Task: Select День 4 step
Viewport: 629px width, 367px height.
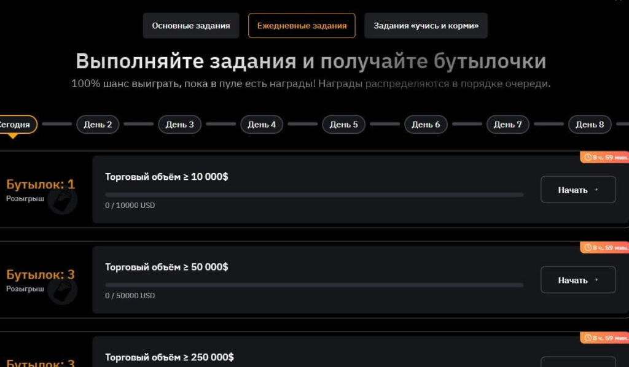Action: coord(262,125)
